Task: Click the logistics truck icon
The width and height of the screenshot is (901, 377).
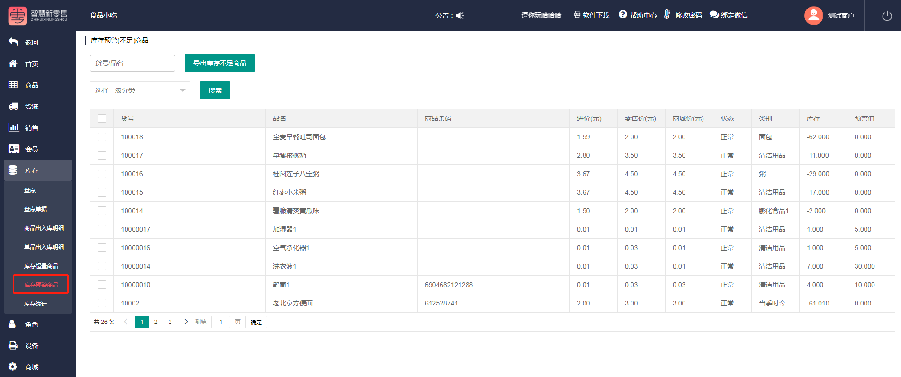Action: pyautogui.click(x=13, y=106)
